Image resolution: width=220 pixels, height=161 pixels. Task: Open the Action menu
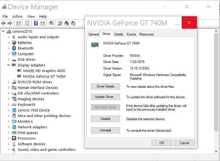tap(17, 17)
